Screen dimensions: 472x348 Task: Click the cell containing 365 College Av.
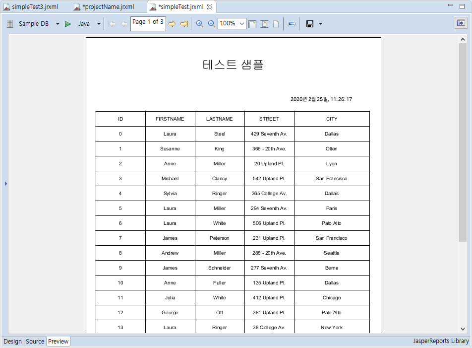[x=269, y=194]
